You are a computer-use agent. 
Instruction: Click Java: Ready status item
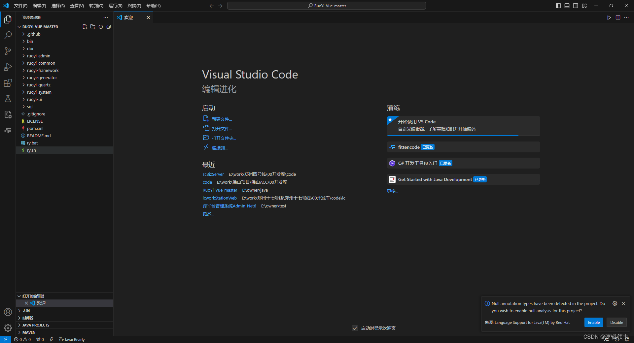pyautogui.click(x=72, y=339)
